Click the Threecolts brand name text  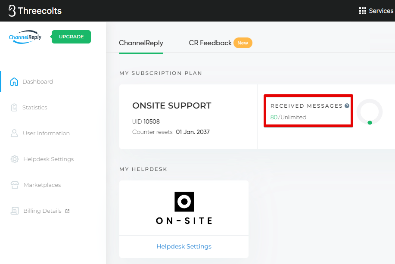point(40,11)
